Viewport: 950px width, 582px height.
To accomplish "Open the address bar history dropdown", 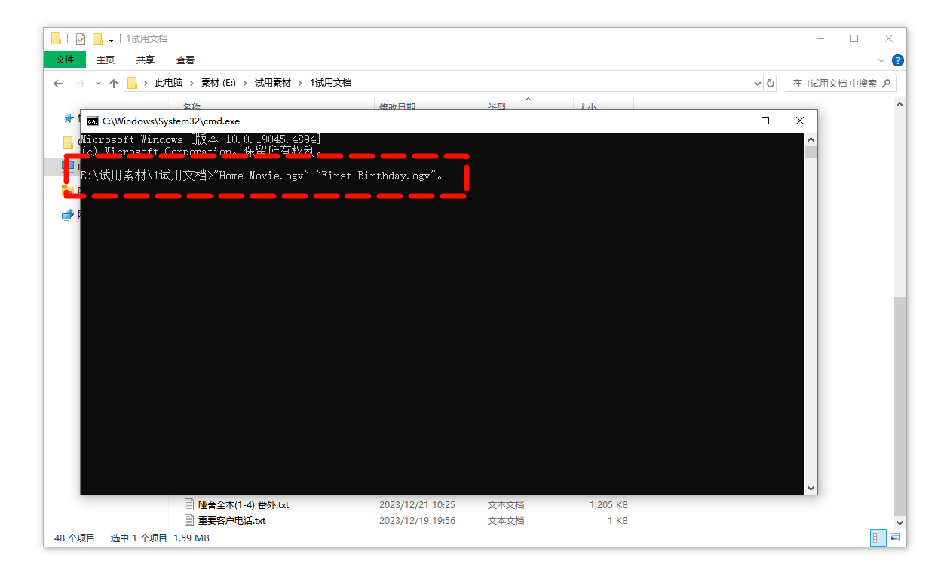I will coord(758,84).
